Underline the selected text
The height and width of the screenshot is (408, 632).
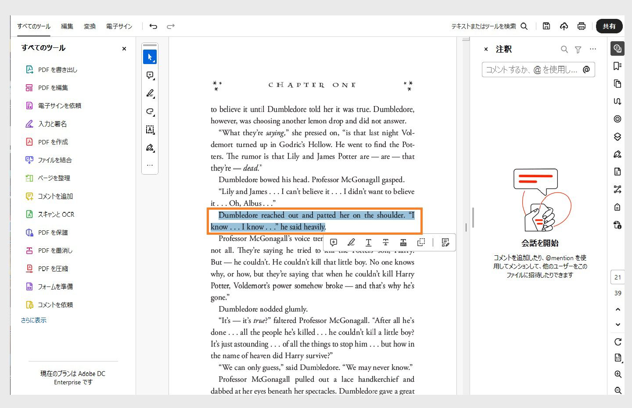368,242
